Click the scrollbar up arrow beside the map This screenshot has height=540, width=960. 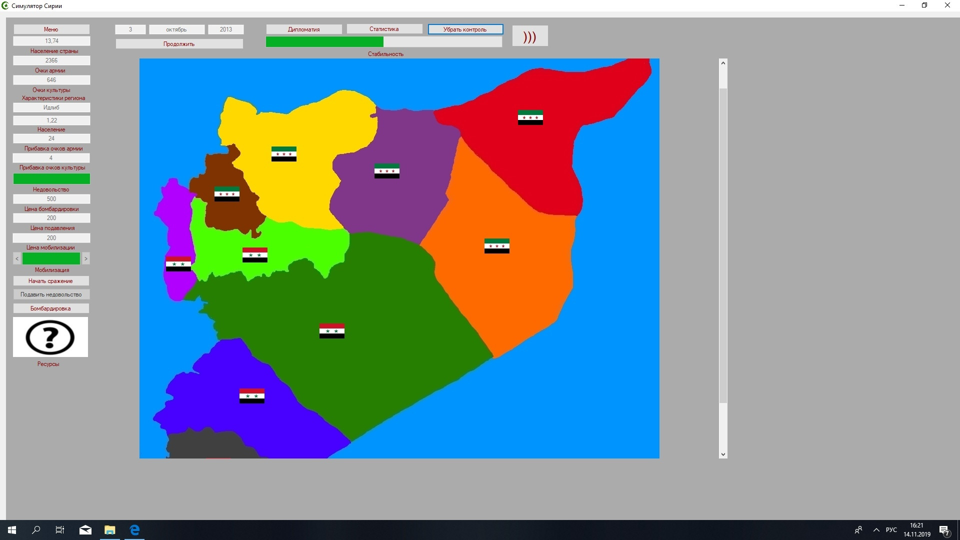[723, 63]
